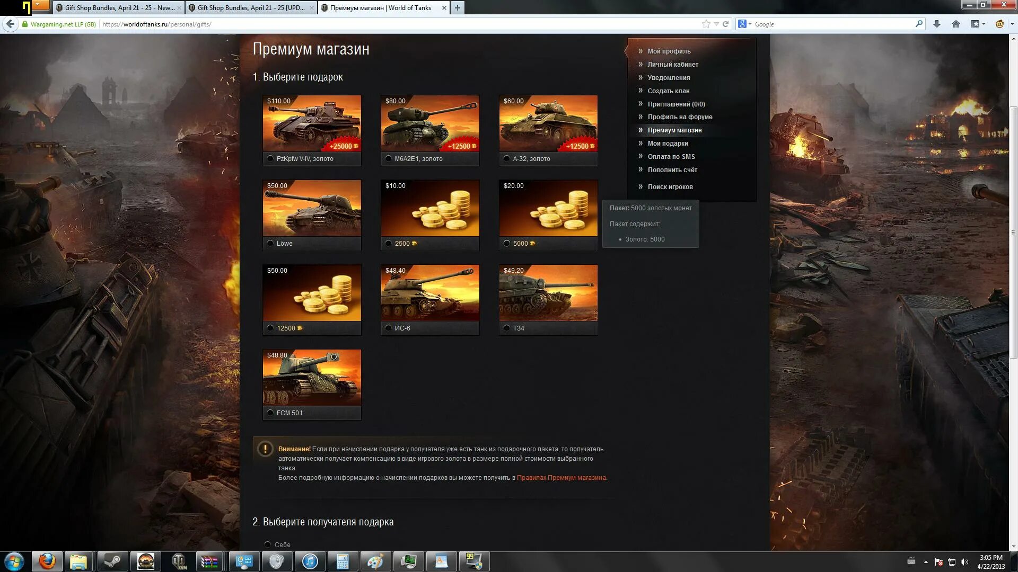Screen dimensions: 1018x572
Task: Open Paint from the taskbar
Action: point(375,561)
